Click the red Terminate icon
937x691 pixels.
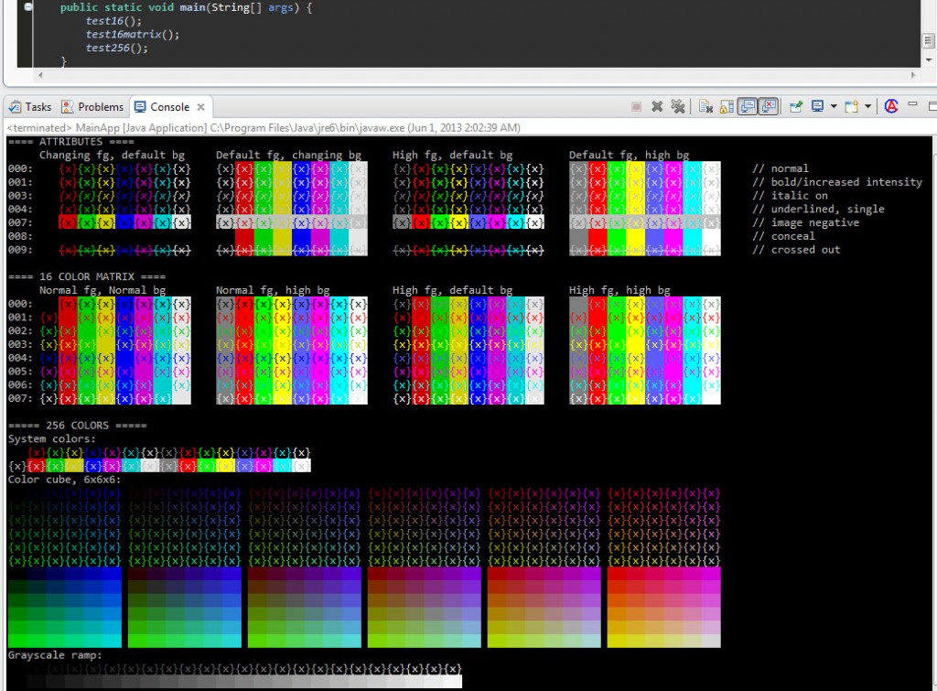(634, 105)
